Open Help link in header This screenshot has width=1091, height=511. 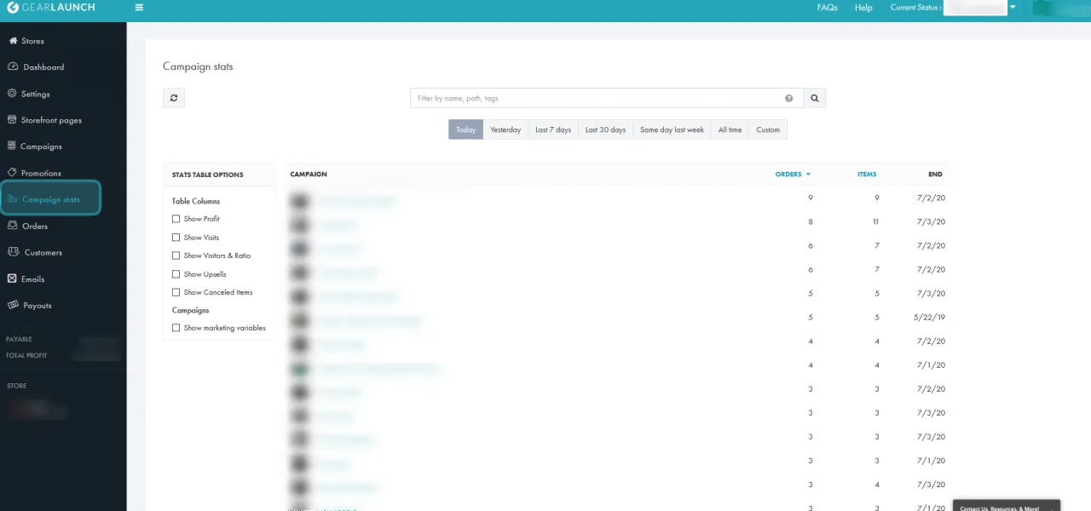point(863,8)
